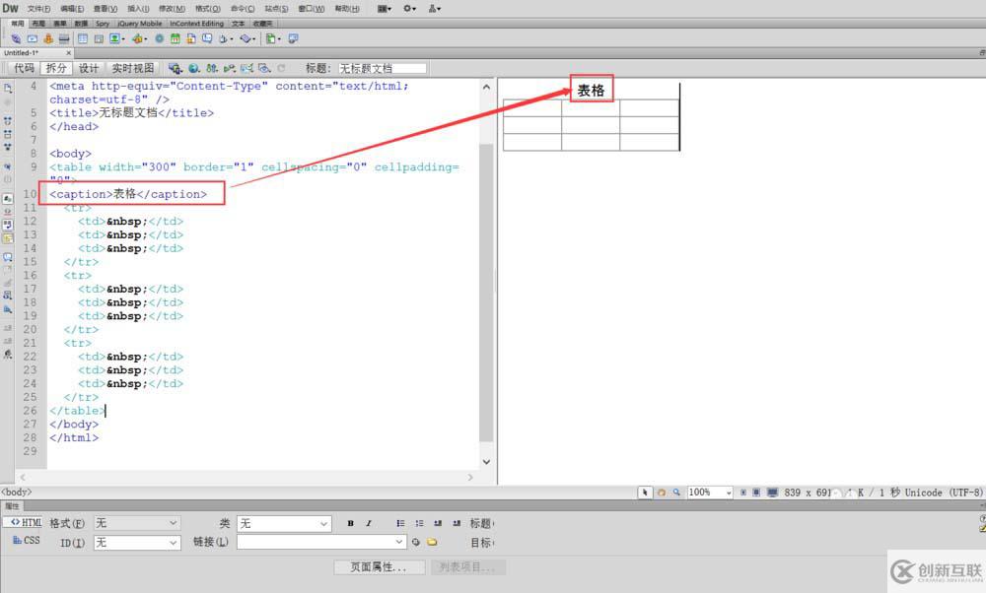Select the Hand tool in status bar
This screenshot has height=593, width=986.
pyautogui.click(x=661, y=493)
